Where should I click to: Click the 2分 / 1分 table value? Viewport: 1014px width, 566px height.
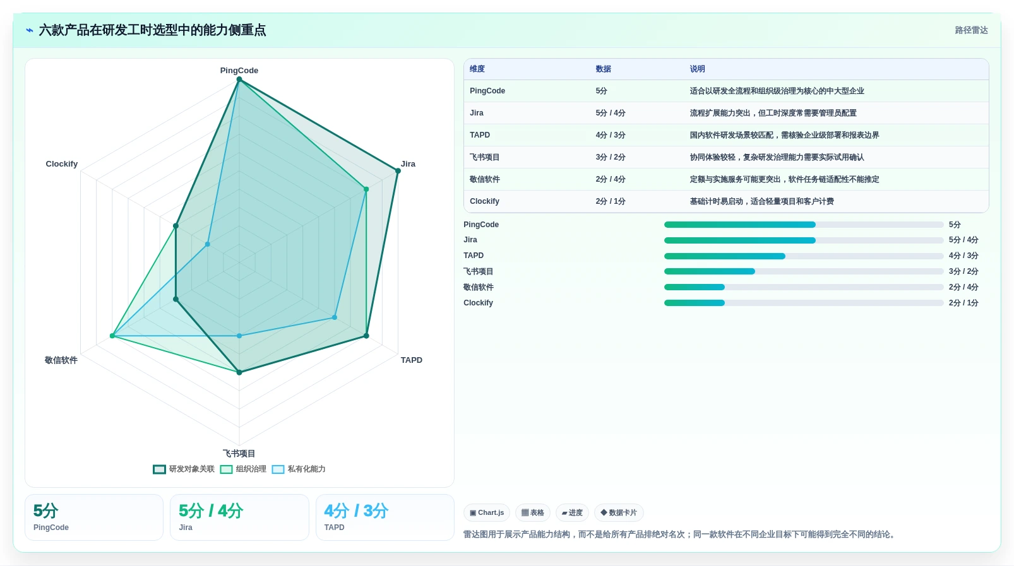[611, 201]
